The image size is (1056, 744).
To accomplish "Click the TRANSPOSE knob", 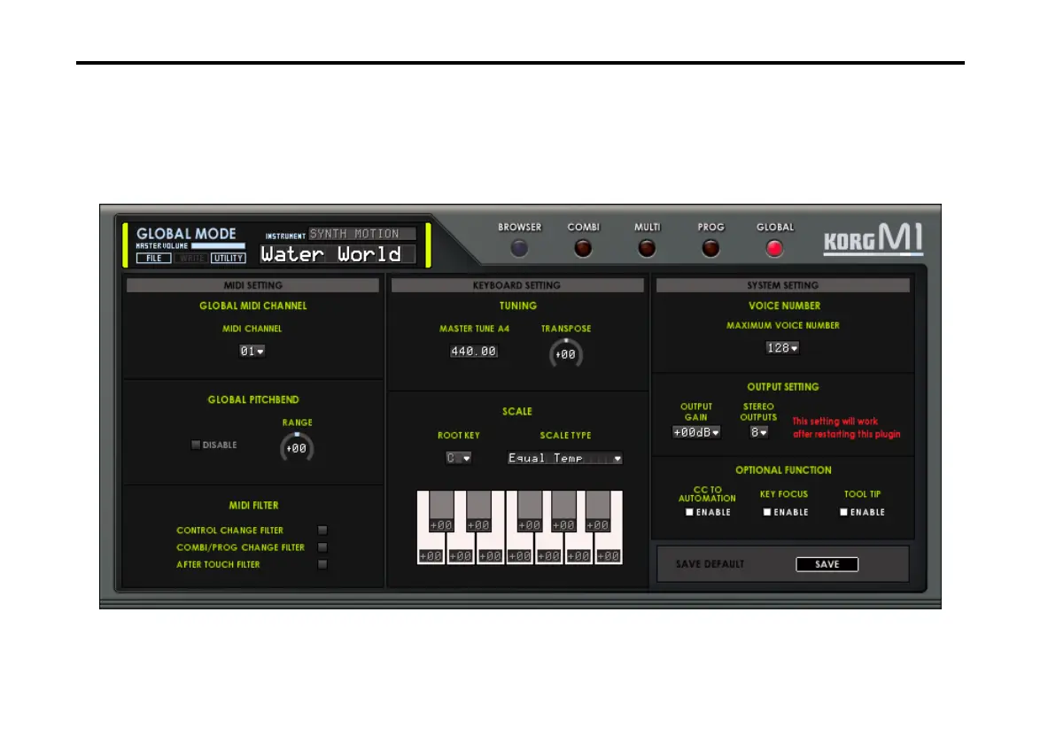I will click(566, 353).
